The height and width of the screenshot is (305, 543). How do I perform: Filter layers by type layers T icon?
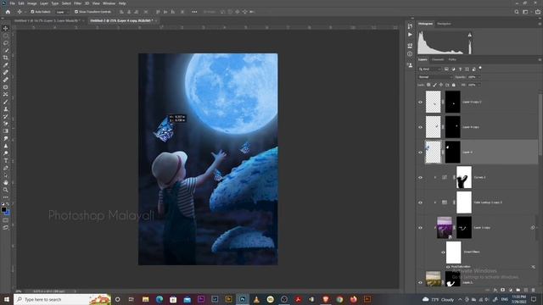point(460,69)
